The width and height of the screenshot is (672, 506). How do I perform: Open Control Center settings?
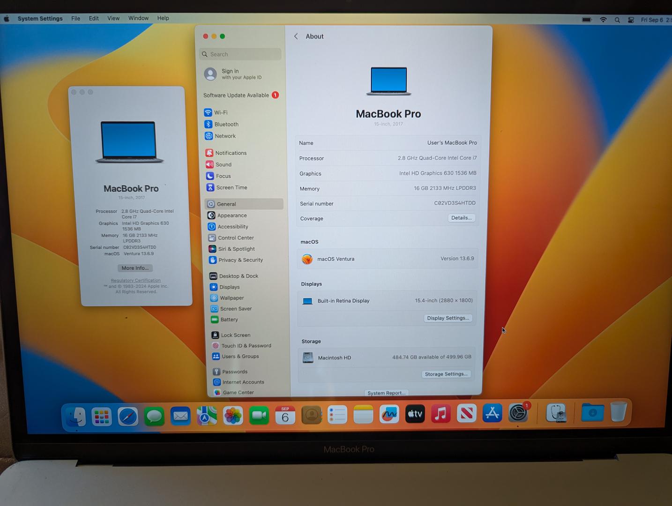231,238
